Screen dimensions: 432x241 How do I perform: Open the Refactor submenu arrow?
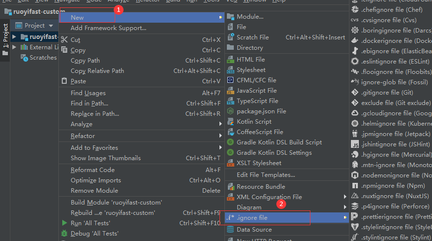pyautogui.click(x=220, y=136)
